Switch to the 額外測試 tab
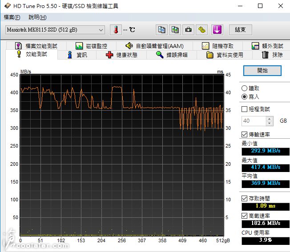The width and height of the screenshot is (290, 252). [x=267, y=46]
